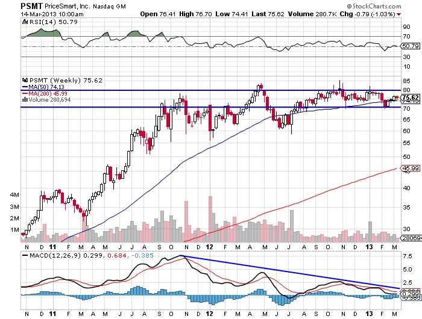Click the RSI axis label 10

point(407,67)
